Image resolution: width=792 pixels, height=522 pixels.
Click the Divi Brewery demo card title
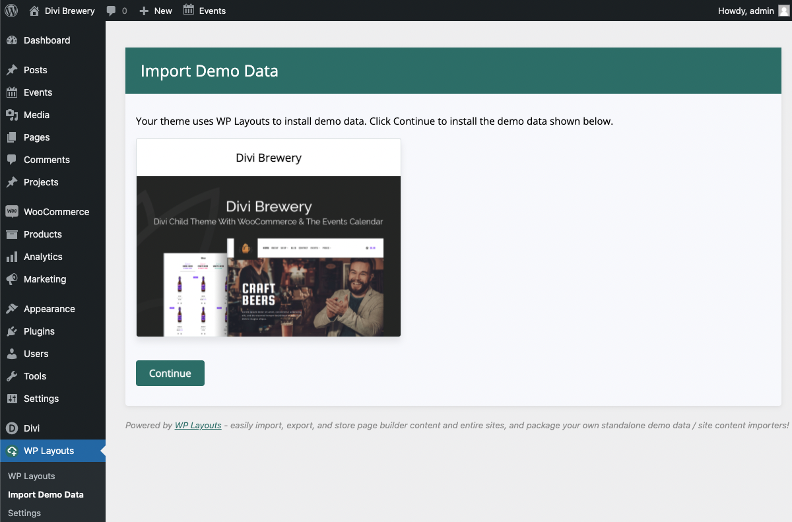pyautogui.click(x=269, y=158)
